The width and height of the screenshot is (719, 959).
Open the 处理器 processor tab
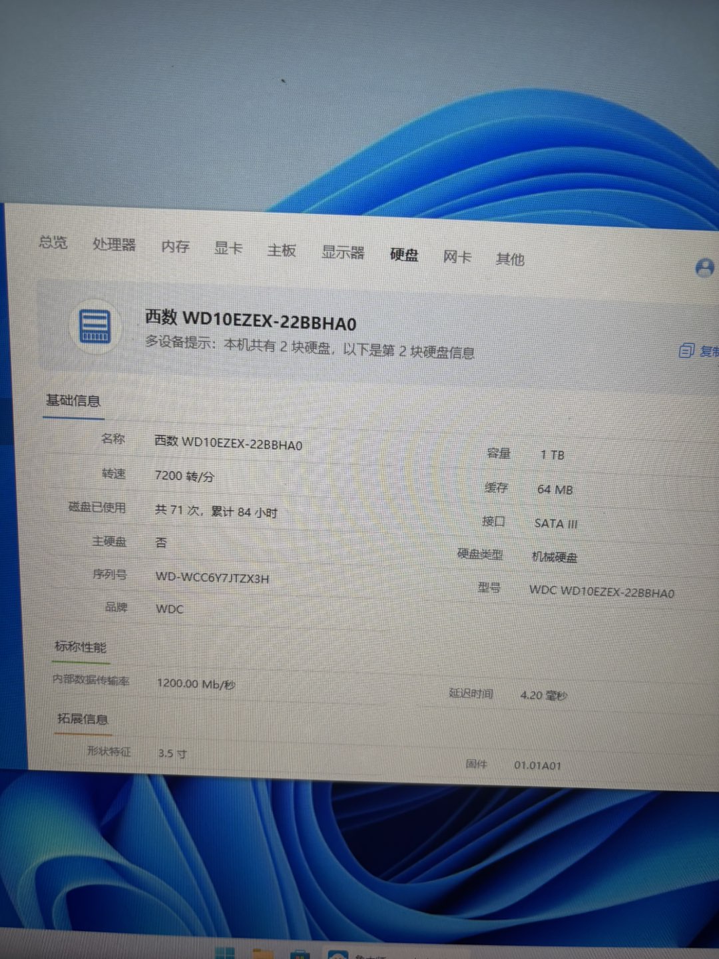(x=114, y=244)
